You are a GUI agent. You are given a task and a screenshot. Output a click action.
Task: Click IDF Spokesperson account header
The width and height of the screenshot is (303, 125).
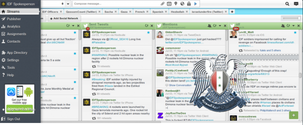tap(20, 4)
